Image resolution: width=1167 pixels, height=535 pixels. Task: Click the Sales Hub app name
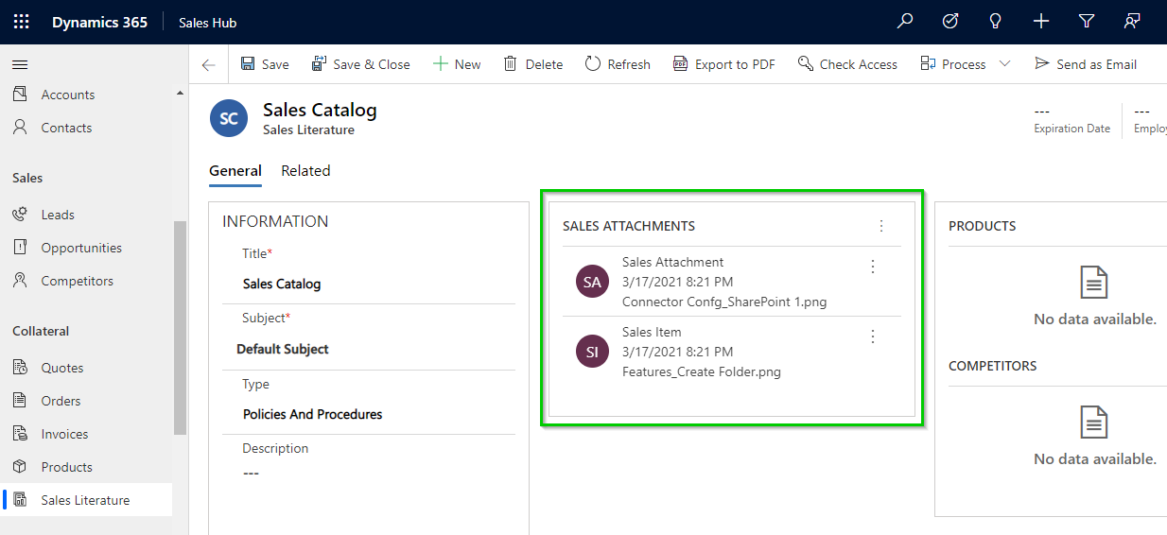[x=207, y=23]
